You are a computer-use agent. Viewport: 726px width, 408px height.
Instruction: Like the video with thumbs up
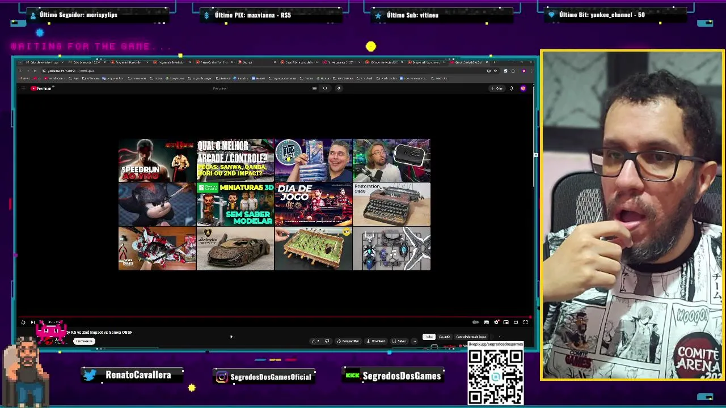pyautogui.click(x=315, y=341)
